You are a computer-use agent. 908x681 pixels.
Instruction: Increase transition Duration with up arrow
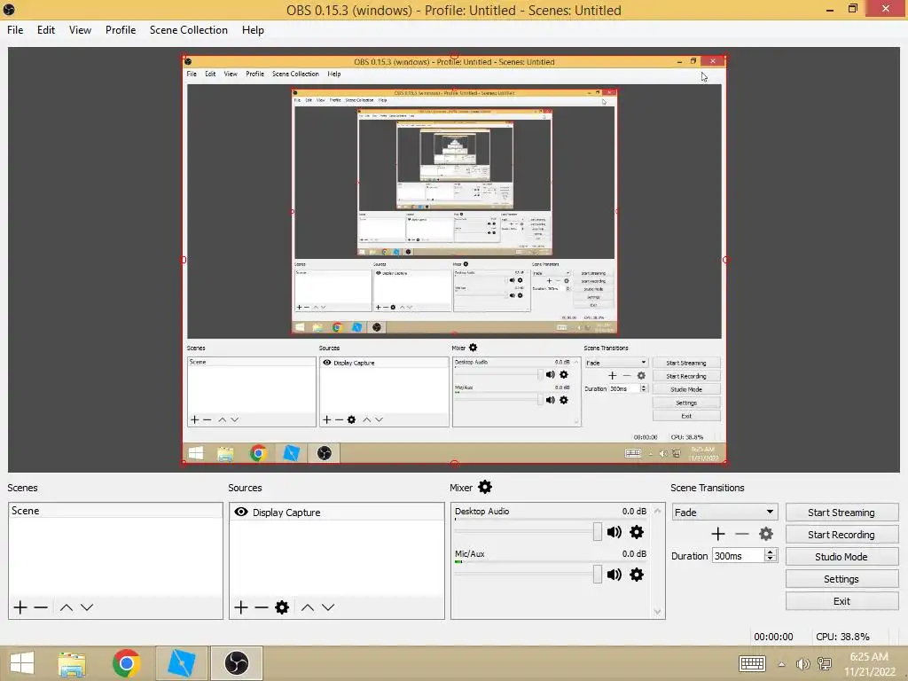click(x=771, y=552)
